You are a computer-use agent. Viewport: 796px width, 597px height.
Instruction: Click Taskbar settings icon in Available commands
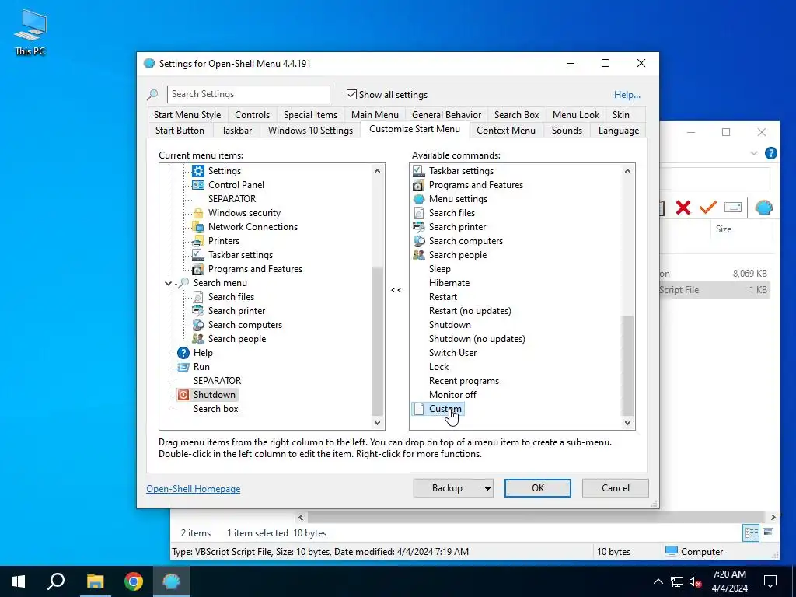(418, 171)
